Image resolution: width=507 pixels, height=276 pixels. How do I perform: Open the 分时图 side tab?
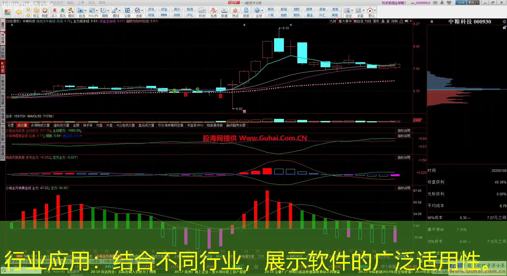(x=3, y=53)
